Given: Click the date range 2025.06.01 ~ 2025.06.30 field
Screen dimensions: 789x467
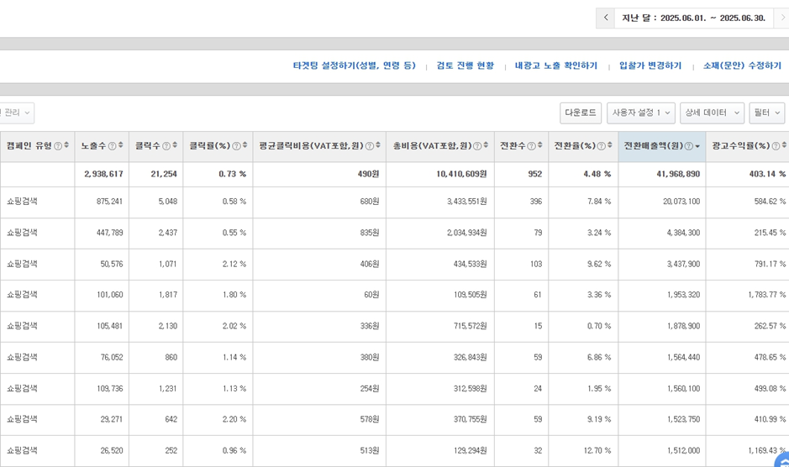Looking at the screenshot, I should coord(693,18).
